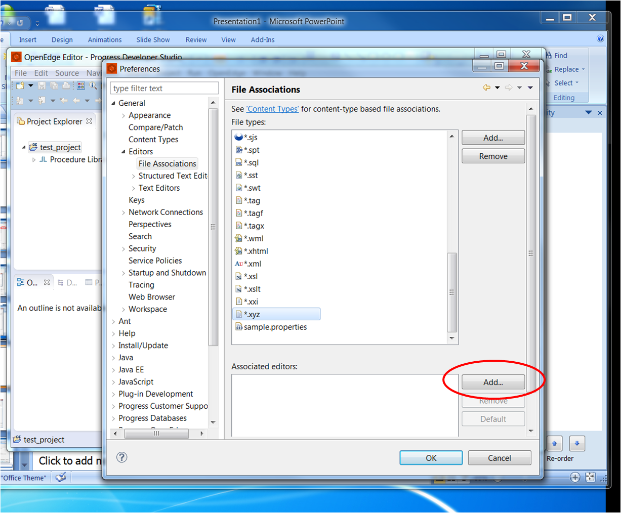Image resolution: width=621 pixels, height=513 pixels.
Task: Select Content Types in preferences tree
Action: [x=153, y=140]
